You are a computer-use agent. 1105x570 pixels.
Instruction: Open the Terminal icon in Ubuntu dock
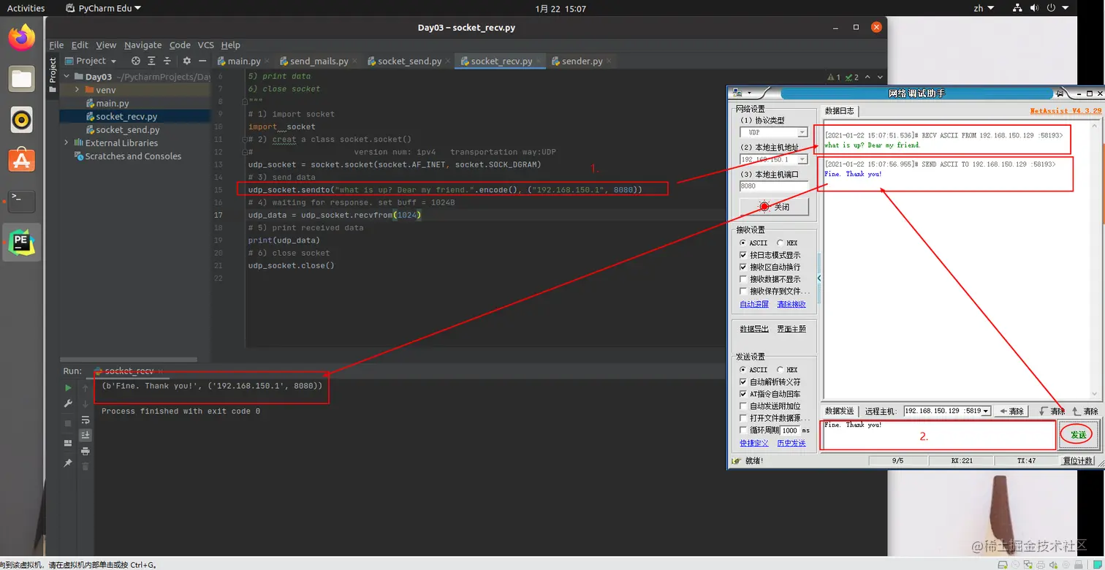22,199
